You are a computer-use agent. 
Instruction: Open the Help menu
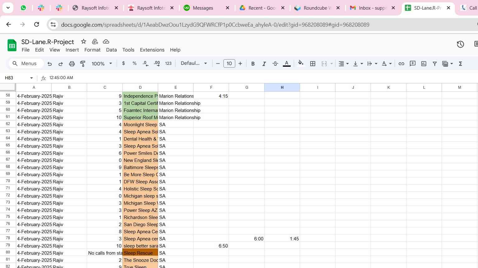pyautogui.click(x=175, y=50)
